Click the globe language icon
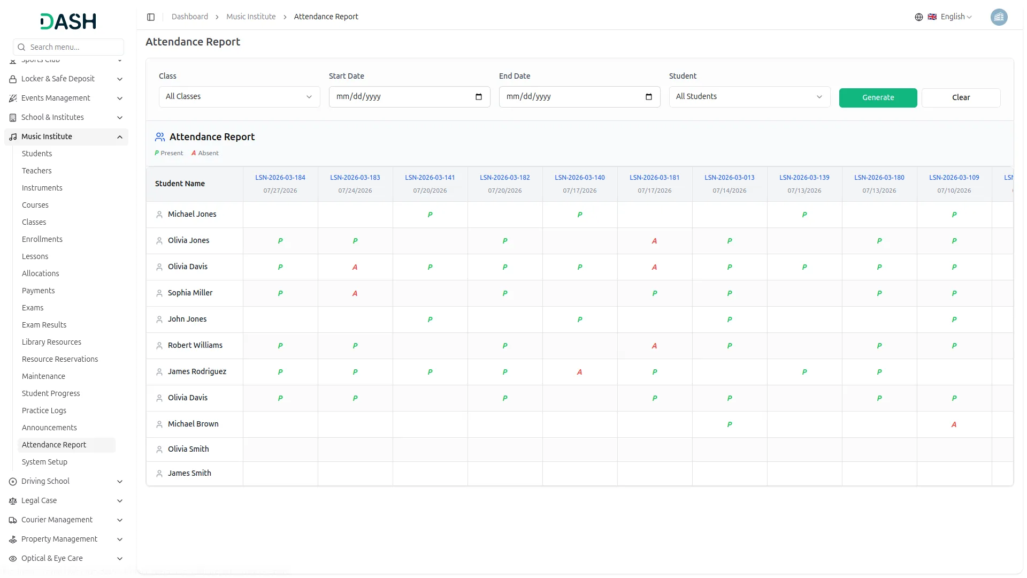The image size is (1027, 578). point(918,17)
